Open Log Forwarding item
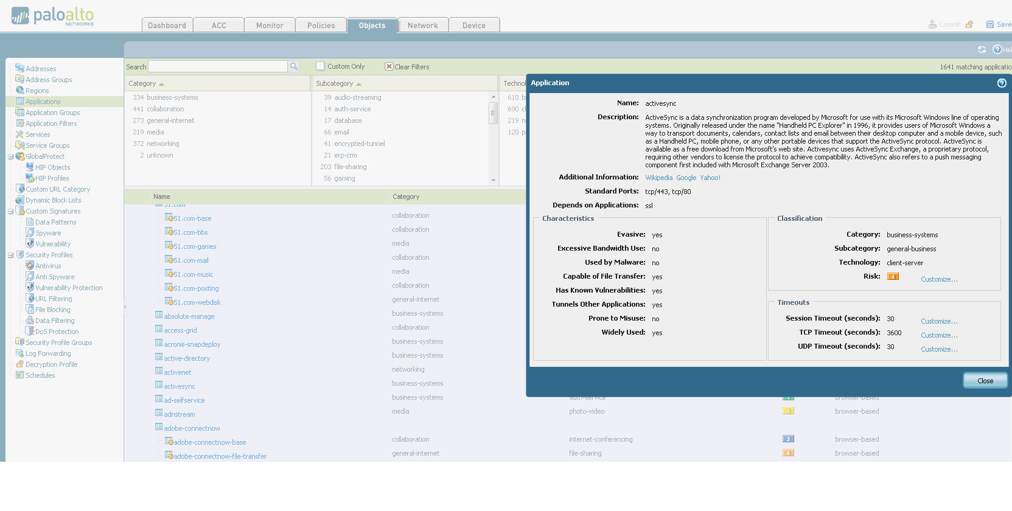 (48, 353)
